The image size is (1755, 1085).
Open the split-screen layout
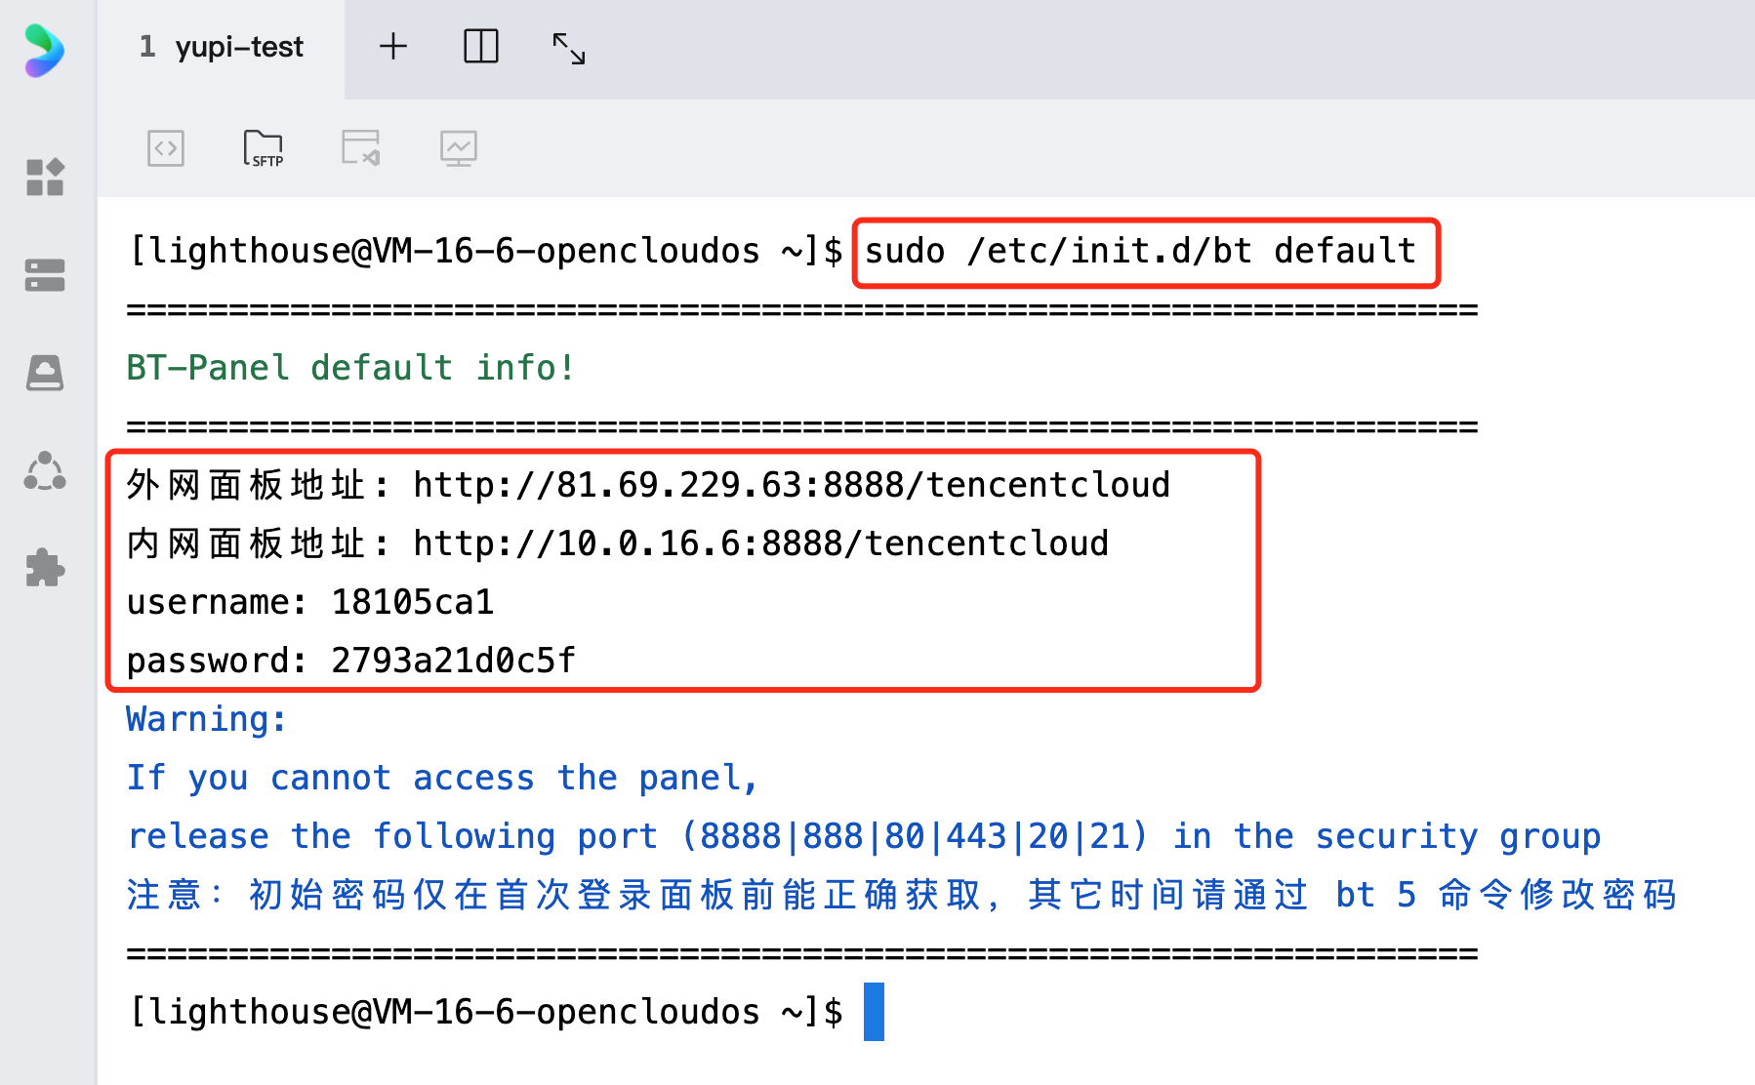pos(480,47)
